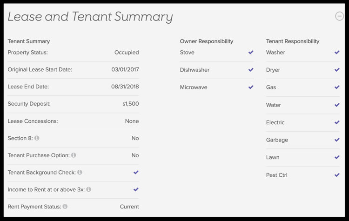Viewport: 349px width, 221px height.
Task: Click the Microwave checkmark
Action: [x=251, y=87]
